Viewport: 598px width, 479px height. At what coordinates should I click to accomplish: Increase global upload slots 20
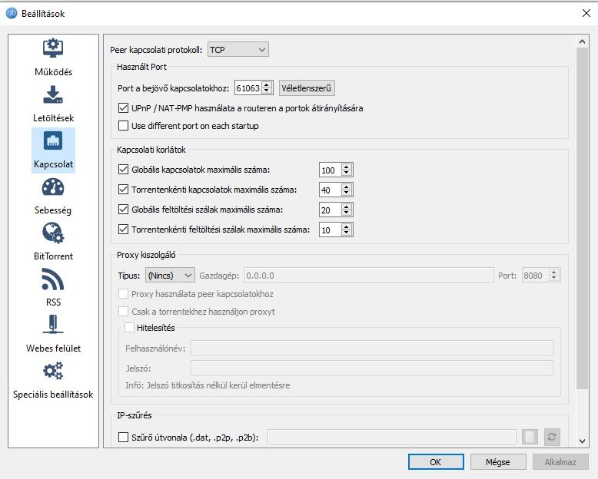(x=347, y=206)
